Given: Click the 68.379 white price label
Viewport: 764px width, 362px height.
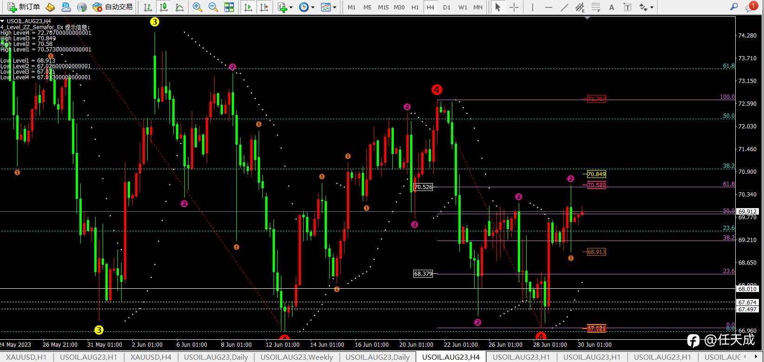Looking at the screenshot, I should (x=423, y=274).
